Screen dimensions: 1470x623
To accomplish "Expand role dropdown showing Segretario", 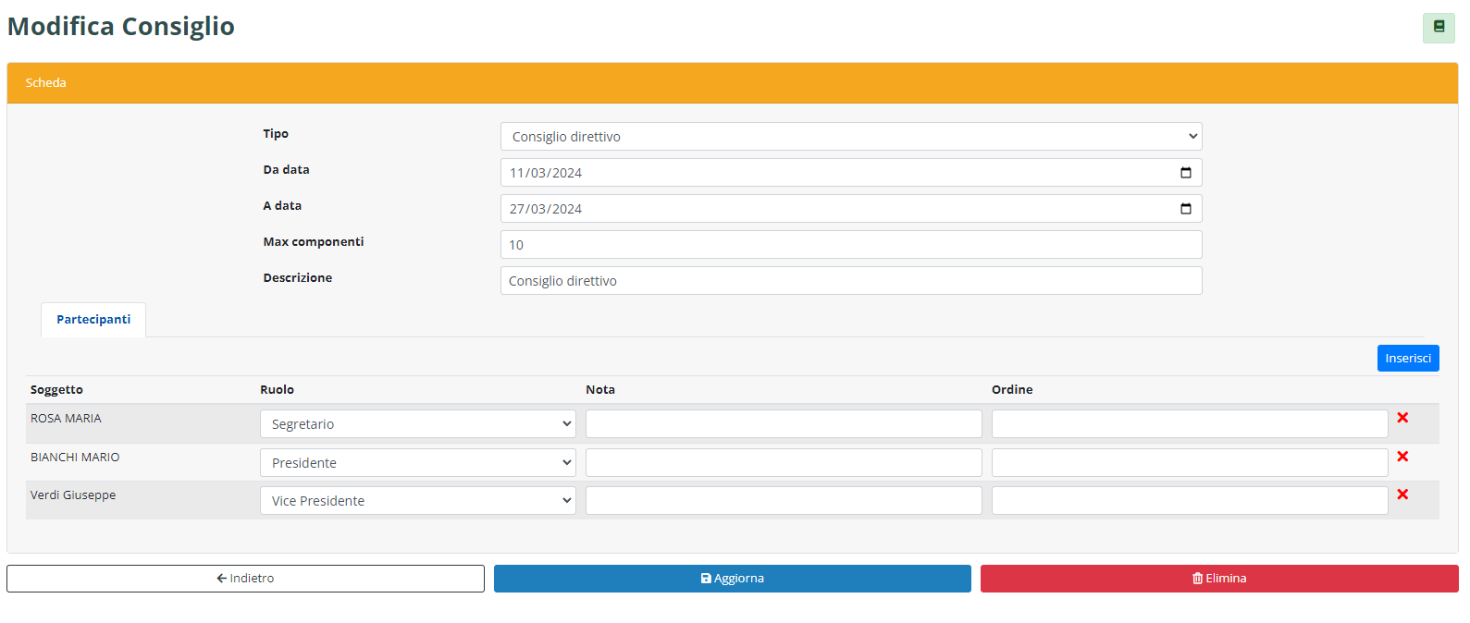I will 417,424.
